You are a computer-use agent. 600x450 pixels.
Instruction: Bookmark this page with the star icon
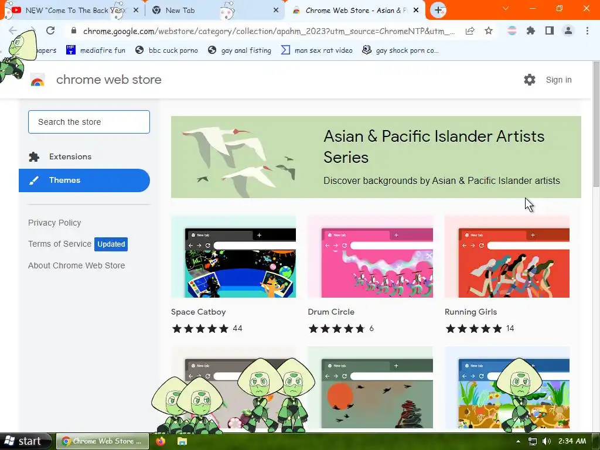(489, 31)
